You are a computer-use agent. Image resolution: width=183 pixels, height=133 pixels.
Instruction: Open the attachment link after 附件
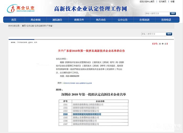pyautogui.click(x=78, y=83)
